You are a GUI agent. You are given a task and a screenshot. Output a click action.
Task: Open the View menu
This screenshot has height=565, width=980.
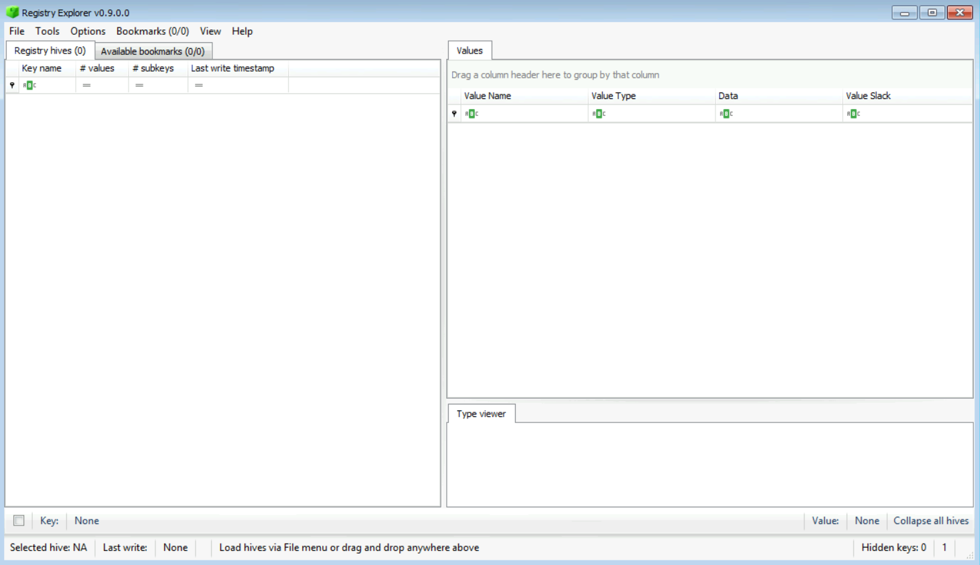pos(210,31)
